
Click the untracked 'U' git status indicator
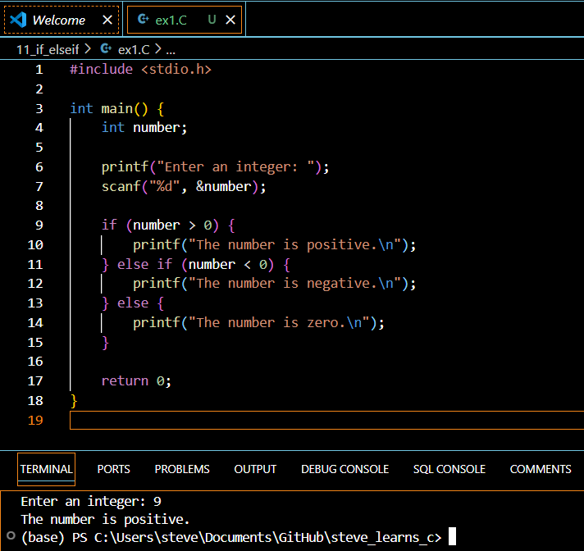212,20
